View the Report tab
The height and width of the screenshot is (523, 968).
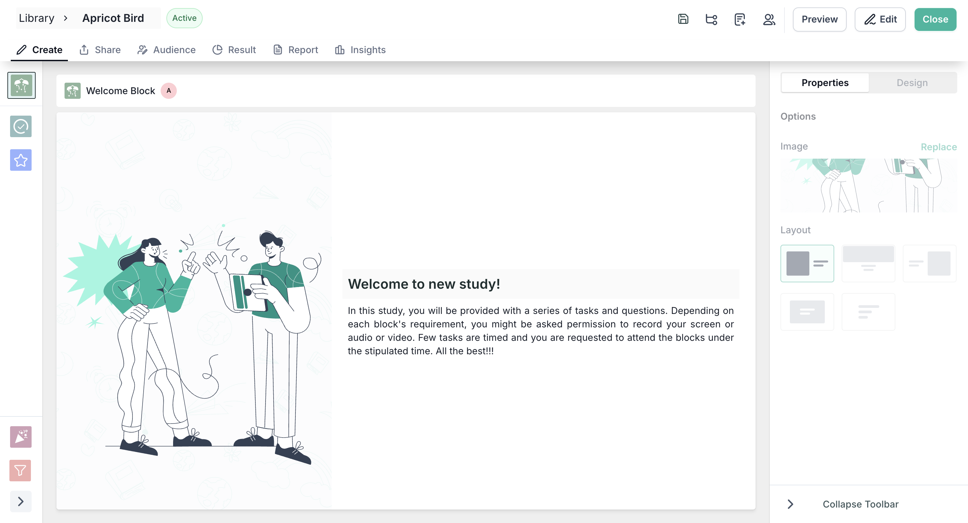point(295,50)
